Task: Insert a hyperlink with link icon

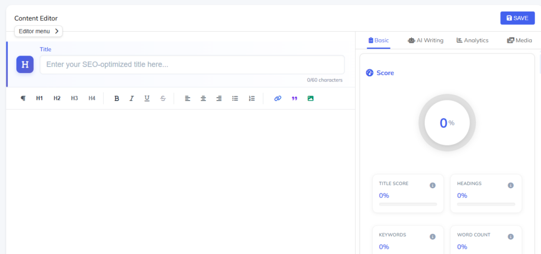Action: [278, 98]
